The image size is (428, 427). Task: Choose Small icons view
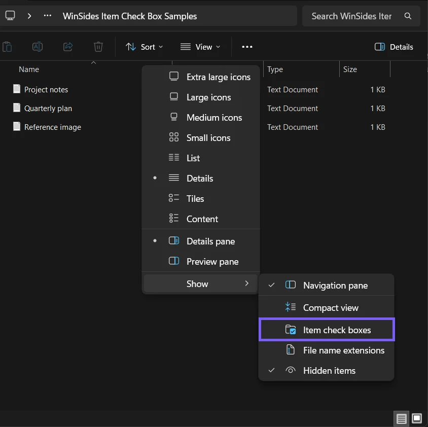(201, 138)
